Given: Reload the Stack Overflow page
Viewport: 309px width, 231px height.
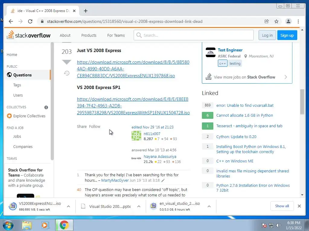Looking at the screenshot, I should coord(30,21).
